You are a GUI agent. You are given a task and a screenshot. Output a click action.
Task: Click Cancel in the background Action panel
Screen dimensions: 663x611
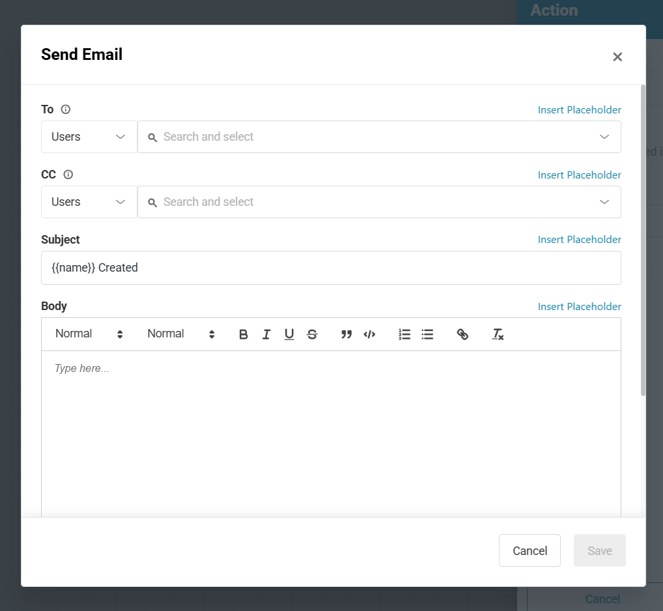(602, 599)
